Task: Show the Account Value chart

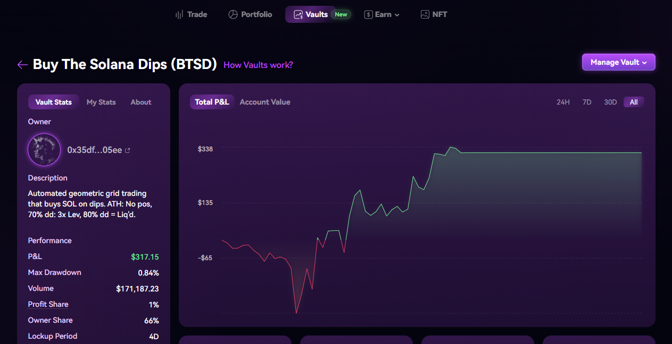Action: 265,102
